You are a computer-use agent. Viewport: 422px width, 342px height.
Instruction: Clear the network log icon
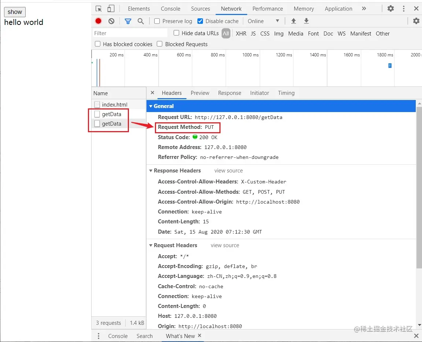click(x=111, y=21)
